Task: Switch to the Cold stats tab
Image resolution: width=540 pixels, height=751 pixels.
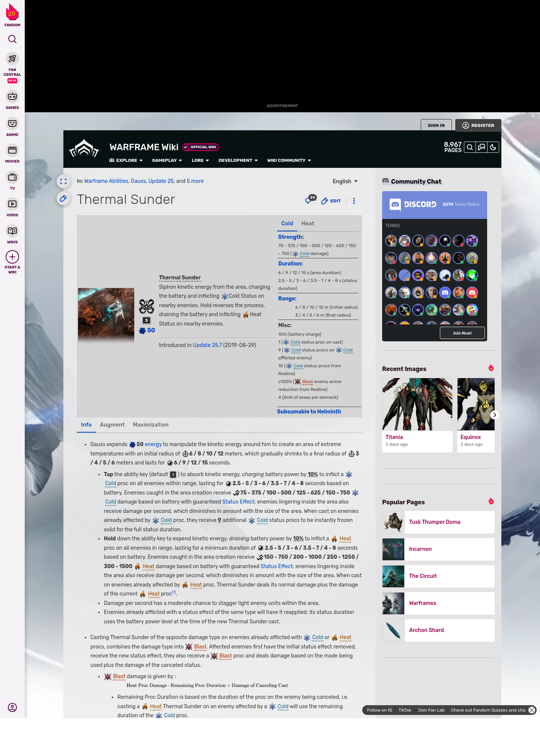Action: point(287,223)
